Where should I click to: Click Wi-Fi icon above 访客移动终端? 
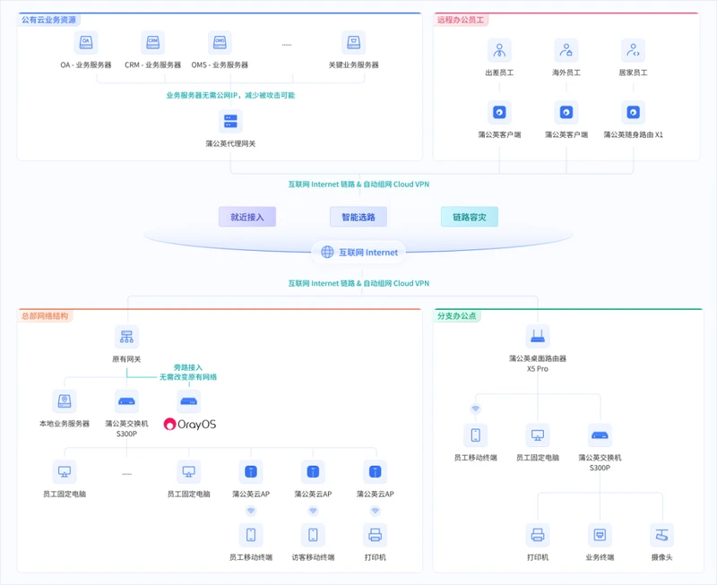[313, 511]
